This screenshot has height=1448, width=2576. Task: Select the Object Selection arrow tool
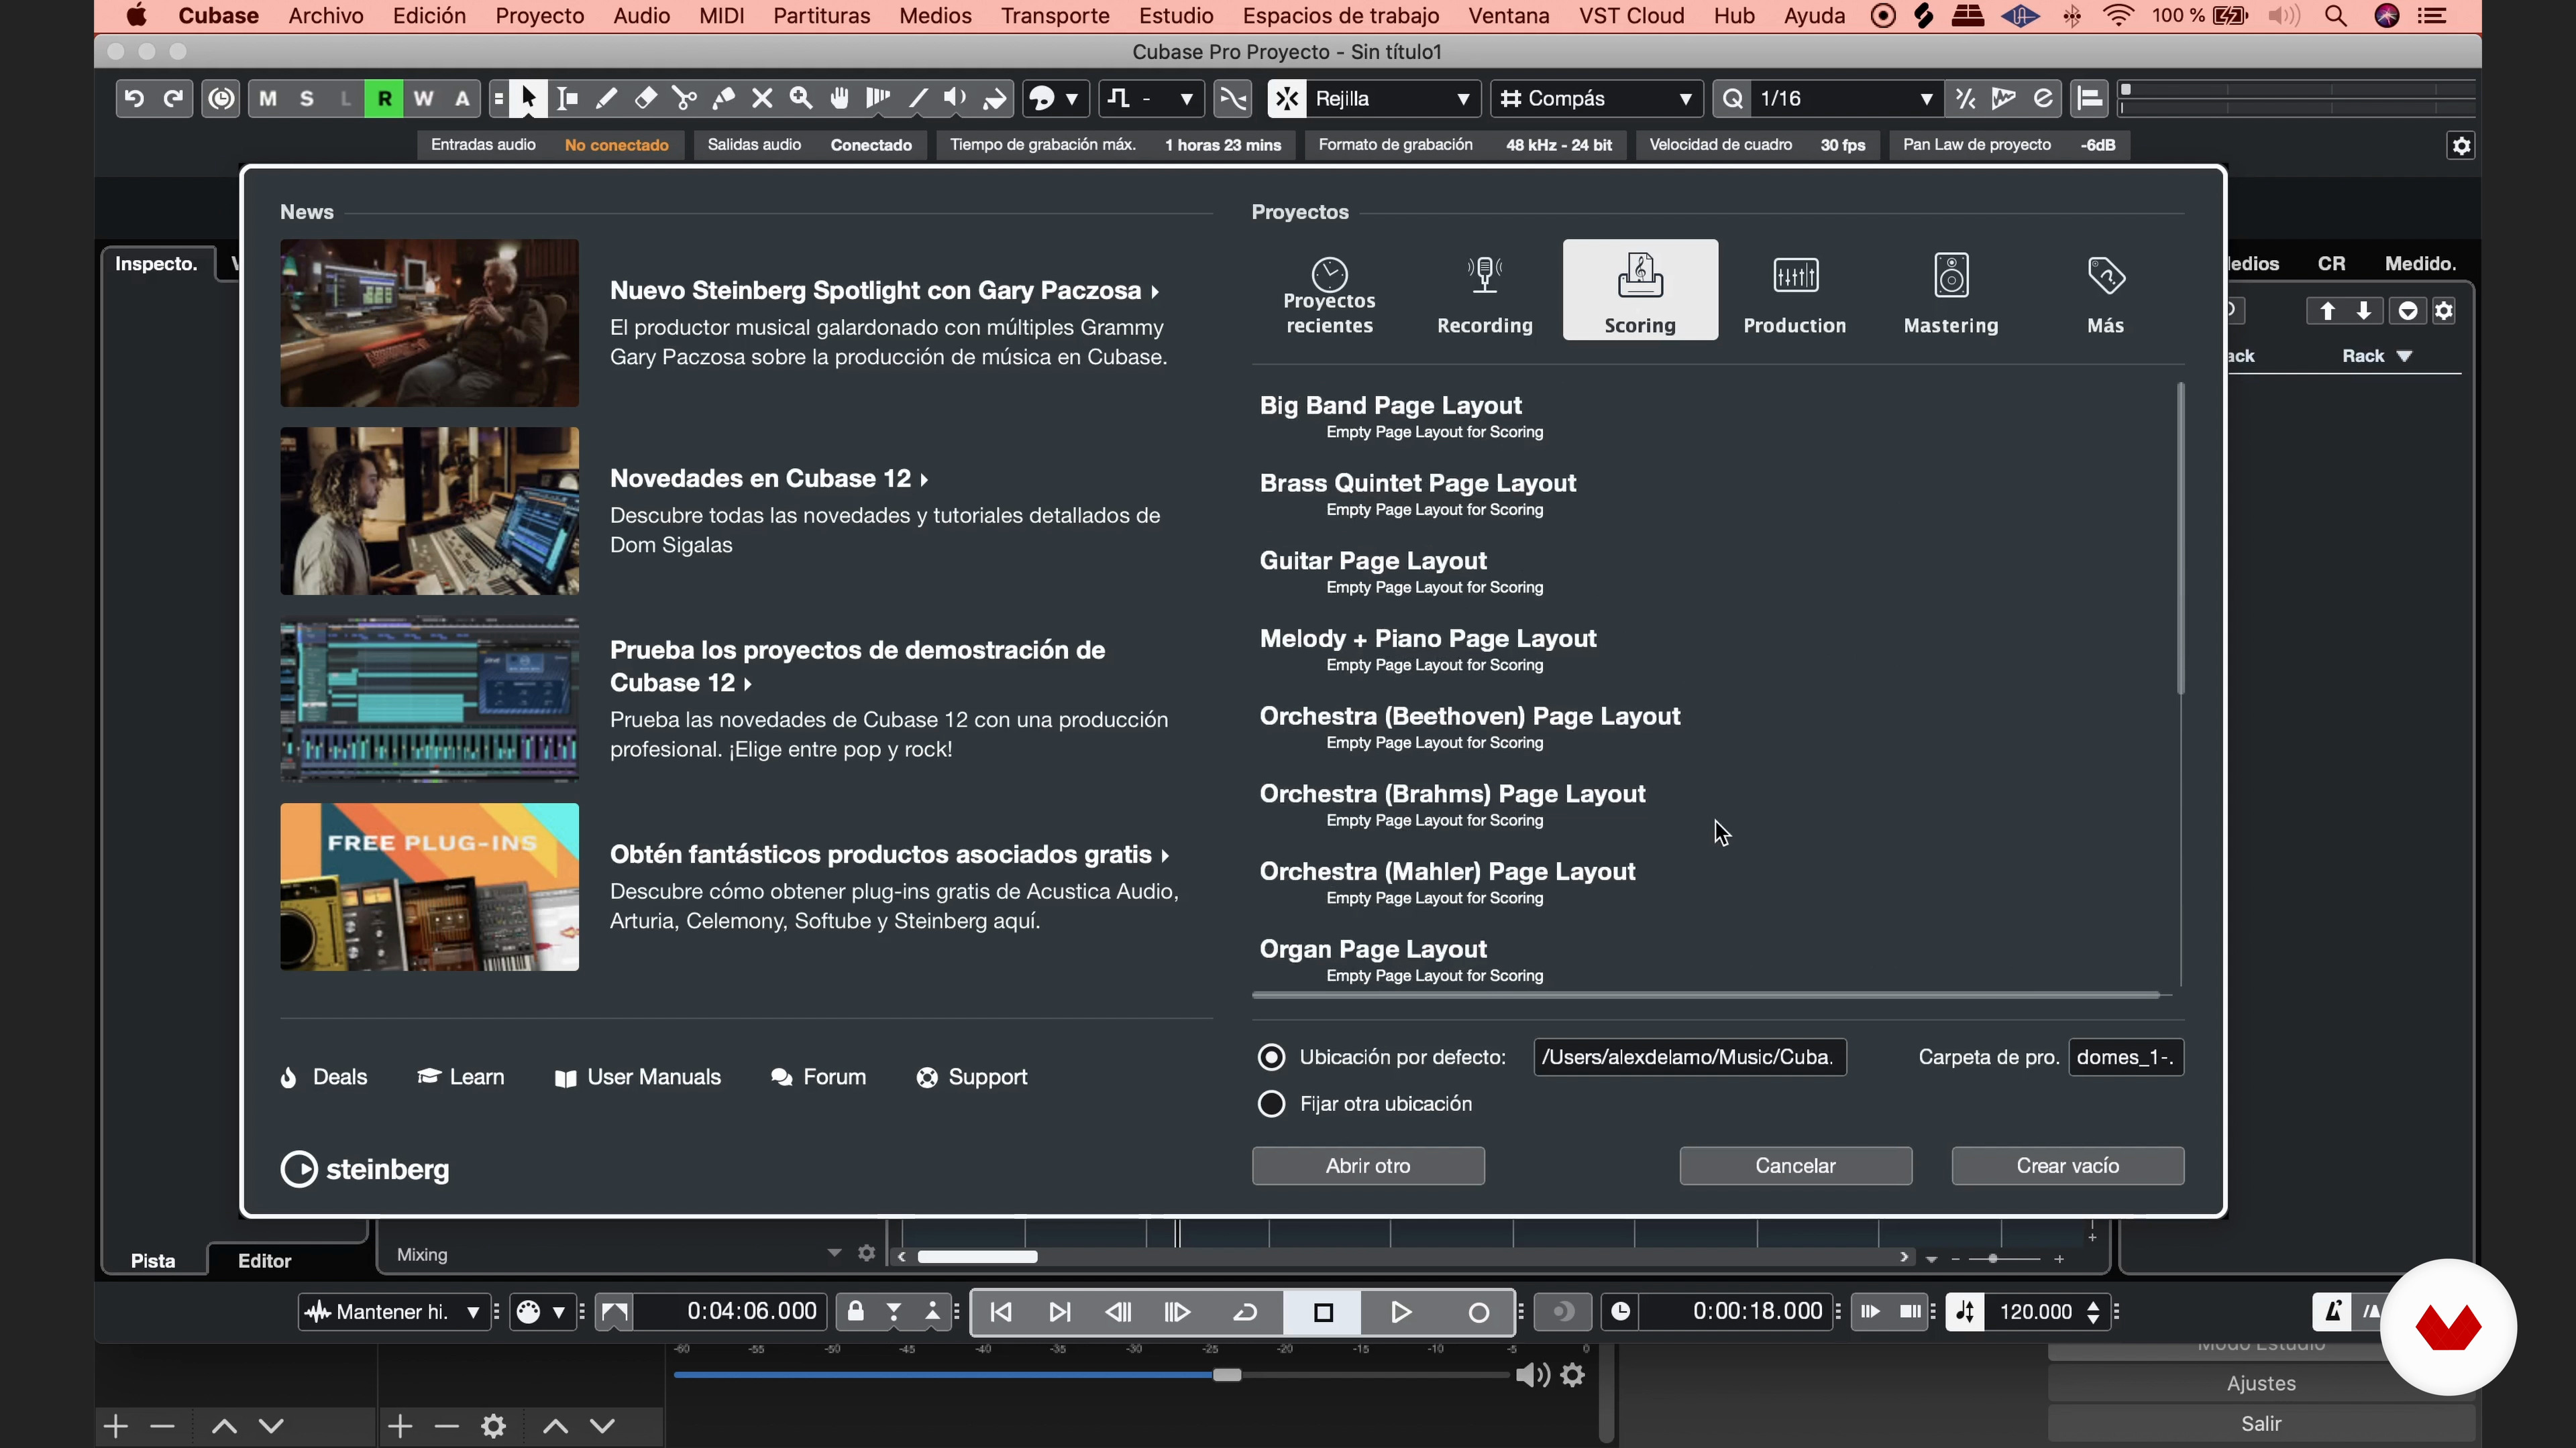[x=528, y=98]
